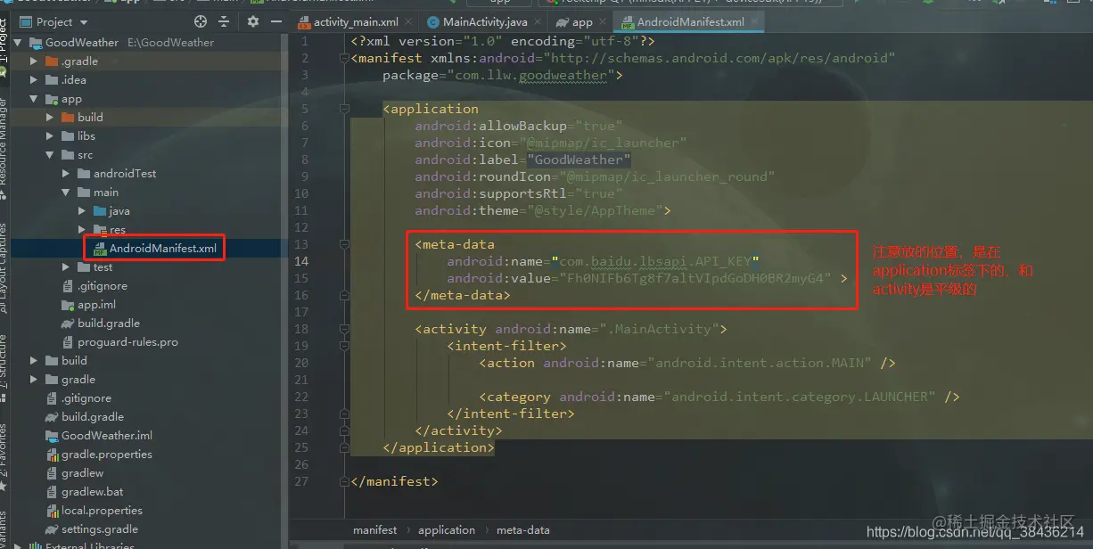Open the 7: Structure side tab

pyautogui.click(x=4, y=369)
